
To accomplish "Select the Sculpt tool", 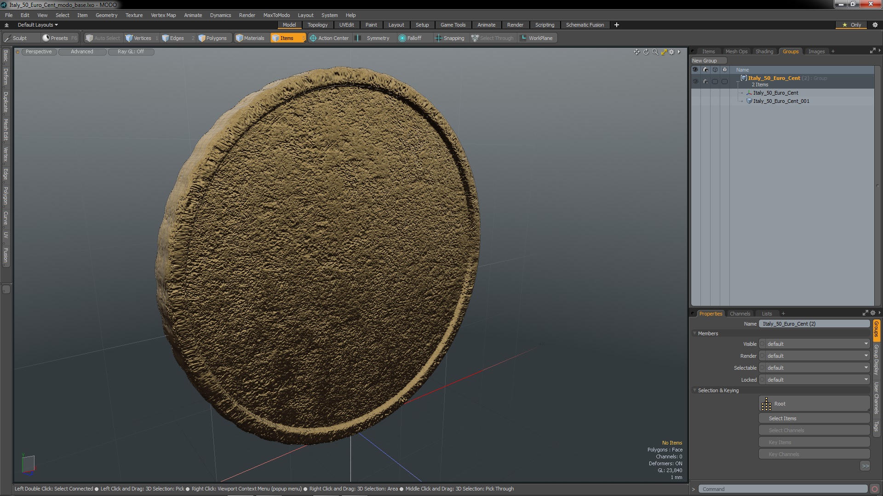I will coord(21,38).
